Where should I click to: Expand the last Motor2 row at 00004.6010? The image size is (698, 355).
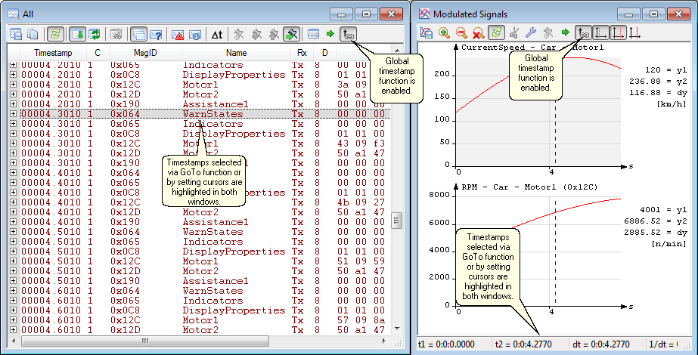[x=13, y=330]
